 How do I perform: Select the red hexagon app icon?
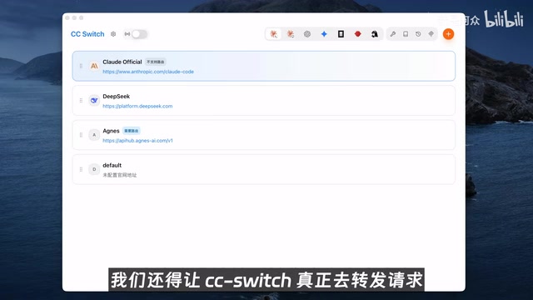click(x=357, y=34)
